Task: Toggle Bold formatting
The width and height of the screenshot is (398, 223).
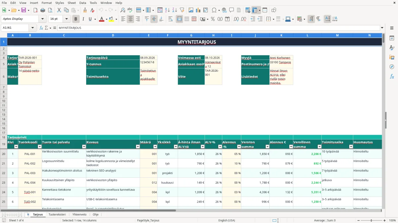Action: tap(76, 19)
